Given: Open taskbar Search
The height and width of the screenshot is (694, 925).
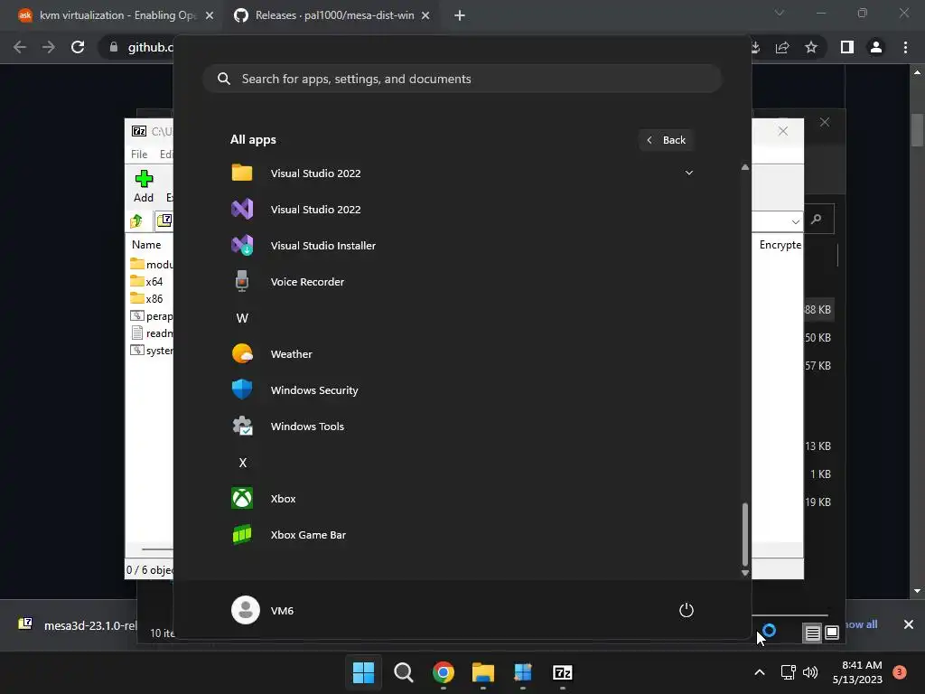Looking at the screenshot, I should point(404,672).
